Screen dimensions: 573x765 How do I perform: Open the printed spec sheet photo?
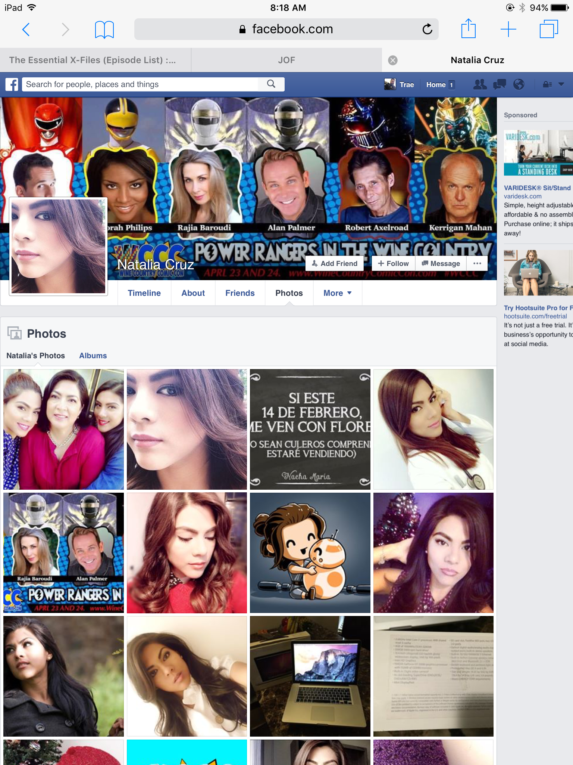tap(433, 676)
